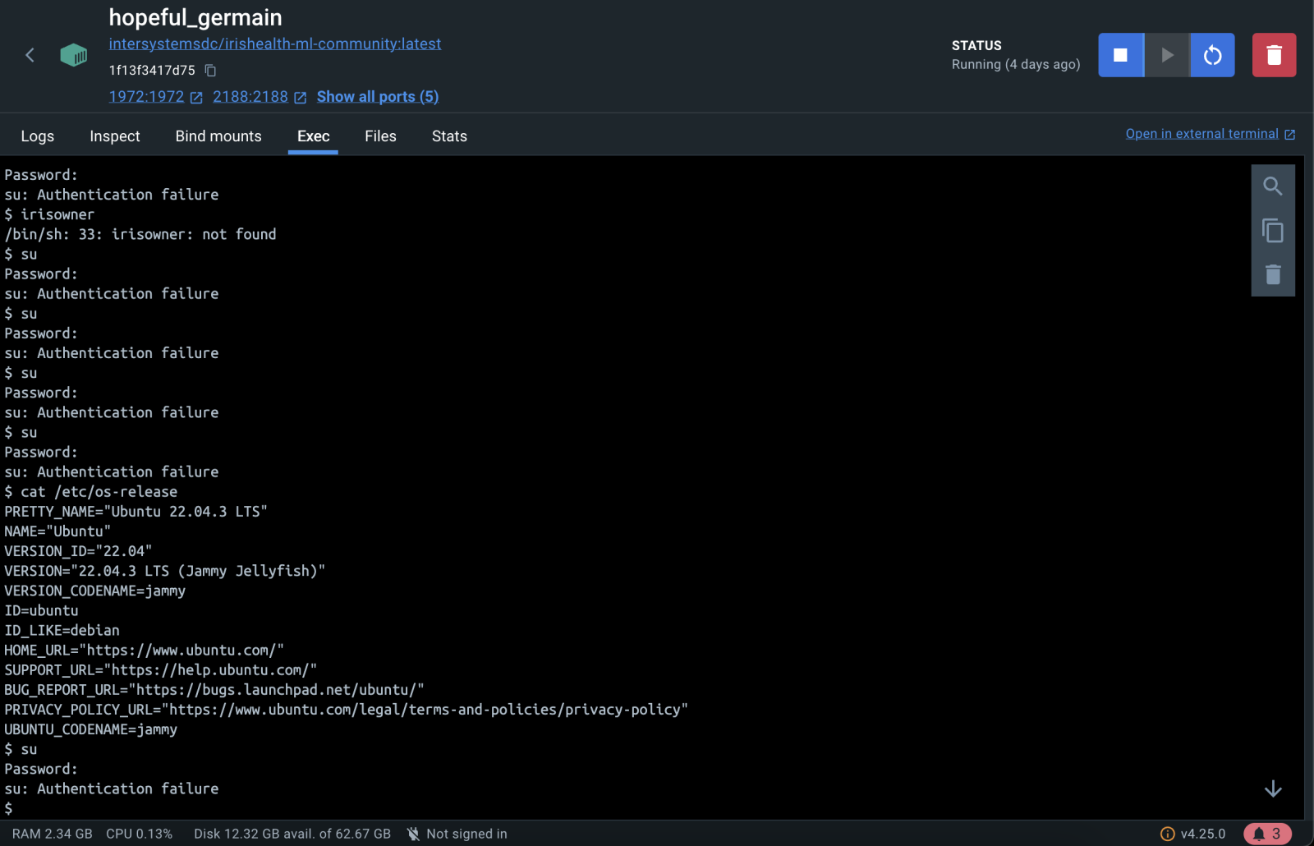
Task: Copy terminal output to clipboard
Action: pos(1272,231)
